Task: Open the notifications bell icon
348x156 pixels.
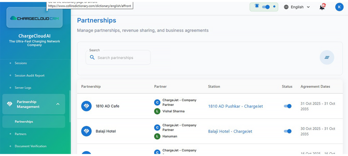Action: (x=322, y=7)
